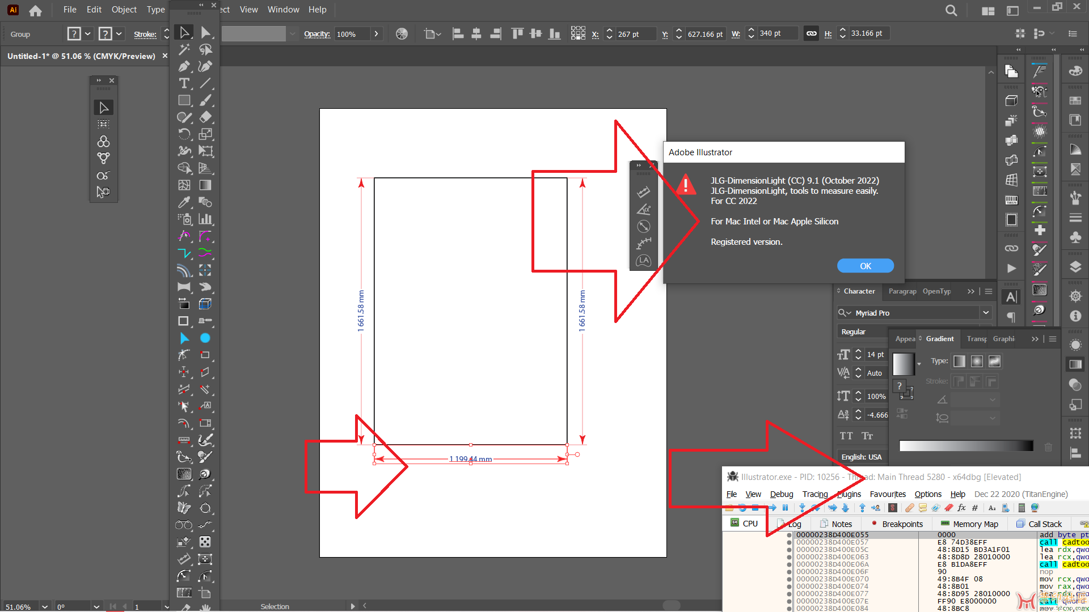Switch to the Paragraph tab

pyautogui.click(x=902, y=291)
